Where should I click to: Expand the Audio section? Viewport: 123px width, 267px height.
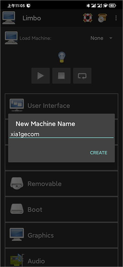point(61,258)
